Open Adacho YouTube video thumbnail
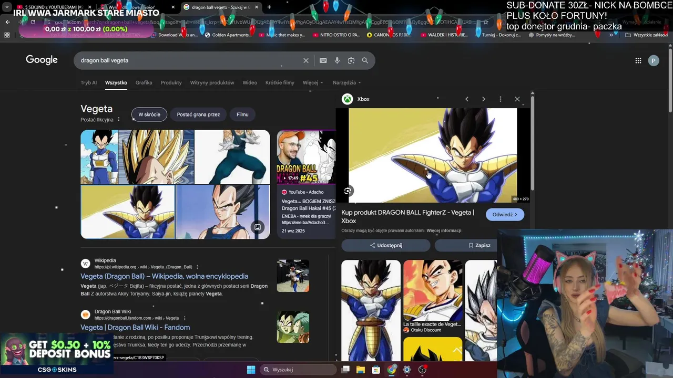The height and width of the screenshot is (378, 673). [306, 157]
